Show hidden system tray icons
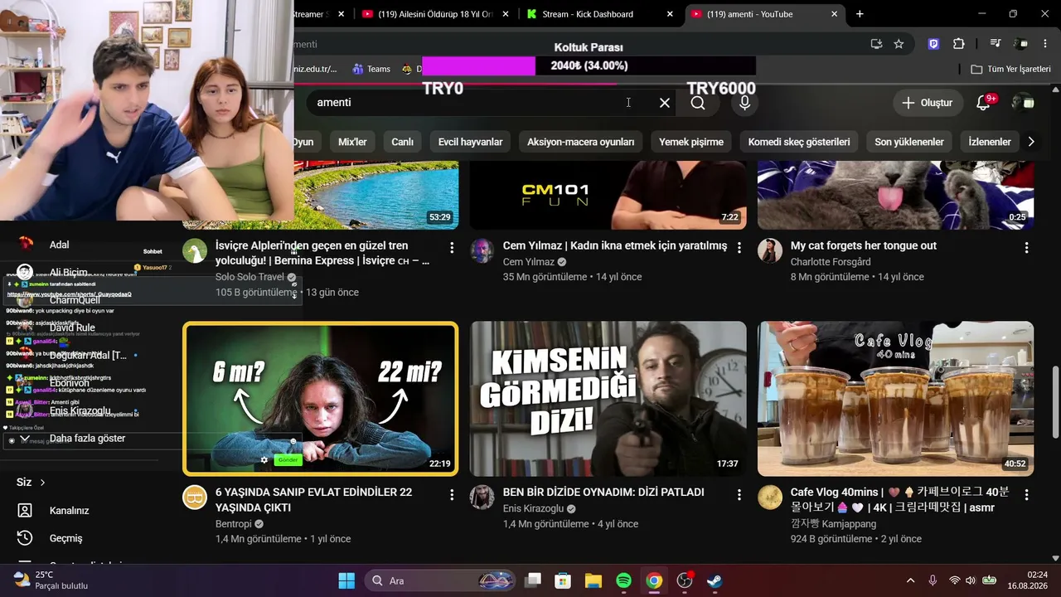This screenshot has width=1061, height=597. click(911, 580)
